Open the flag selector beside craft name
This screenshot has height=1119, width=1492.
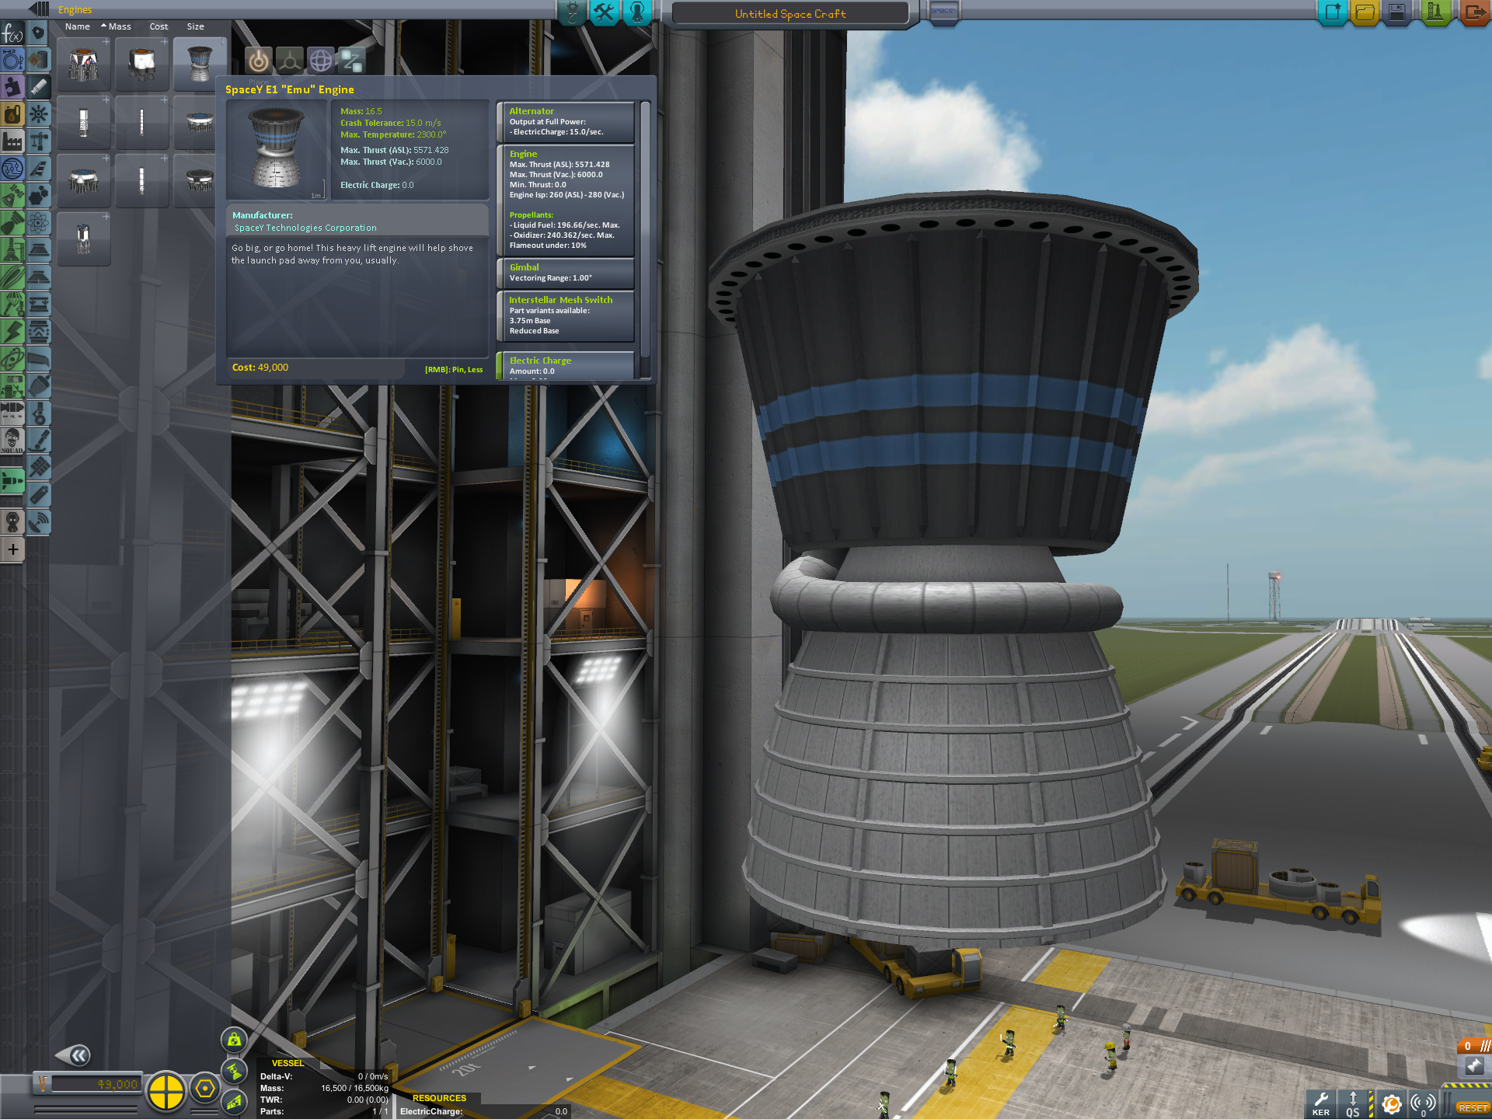click(x=943, y=12)
